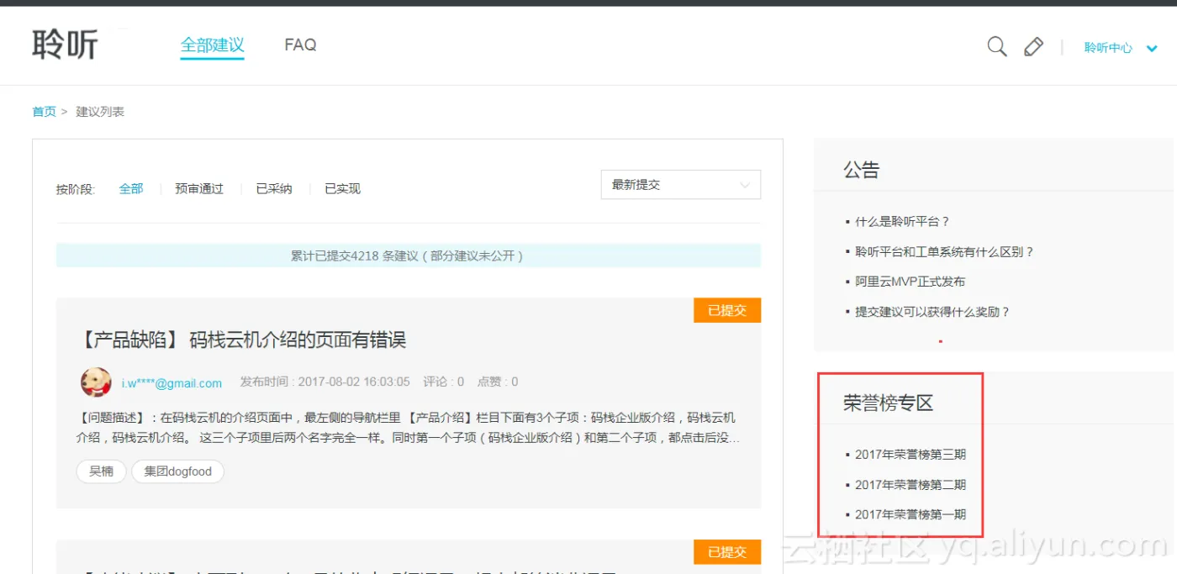Image resolution: width=1177 pixels, height=574 pixels.
Task: Filter suggestions by 预审通过
Action: [199, 189]
